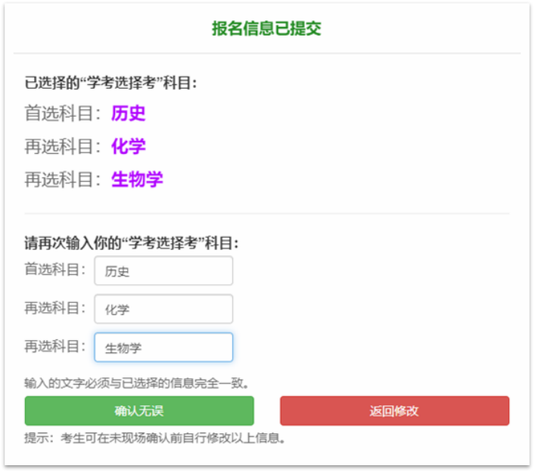Image resolution: width=535 pixels, height=472 pixels.
Task: Click the 再选科目 label left of 化学 input
Action: point(54,308)
